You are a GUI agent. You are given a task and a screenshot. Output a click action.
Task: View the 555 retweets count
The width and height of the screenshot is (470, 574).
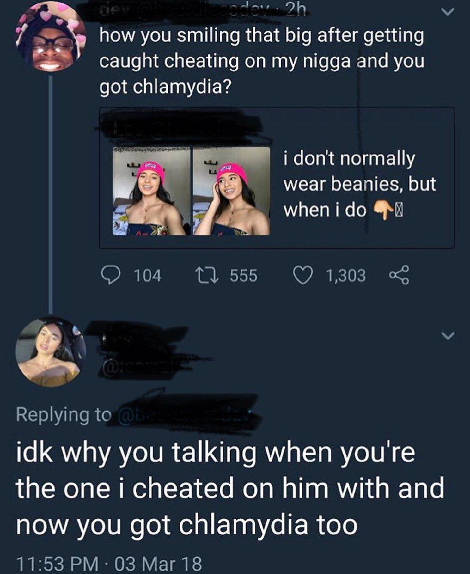244,275
